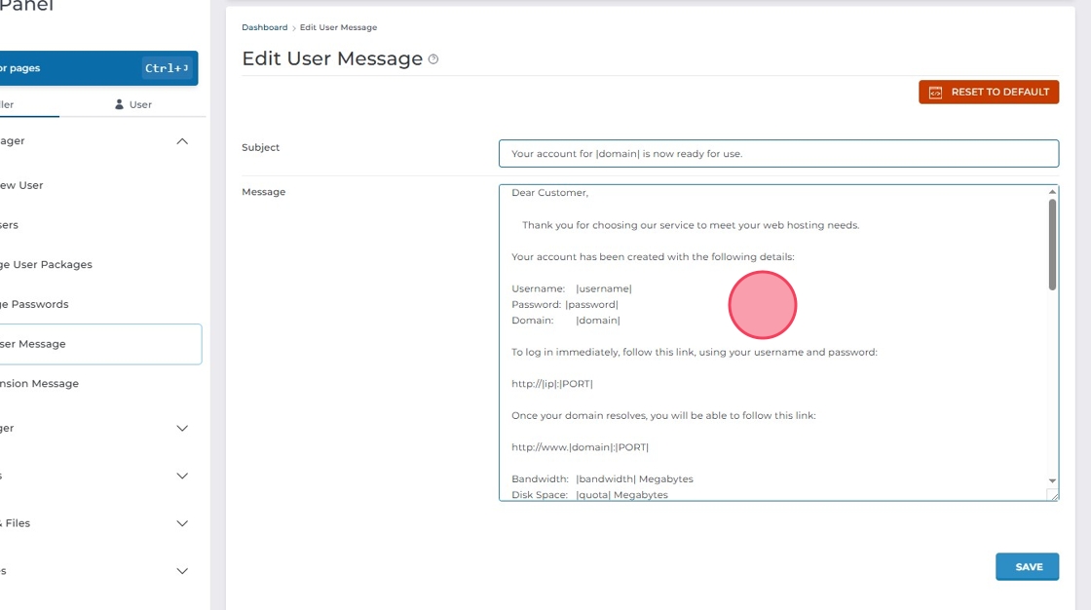Click the code icon on Reset to Default

pyautogui.click(x=935, y=93)
